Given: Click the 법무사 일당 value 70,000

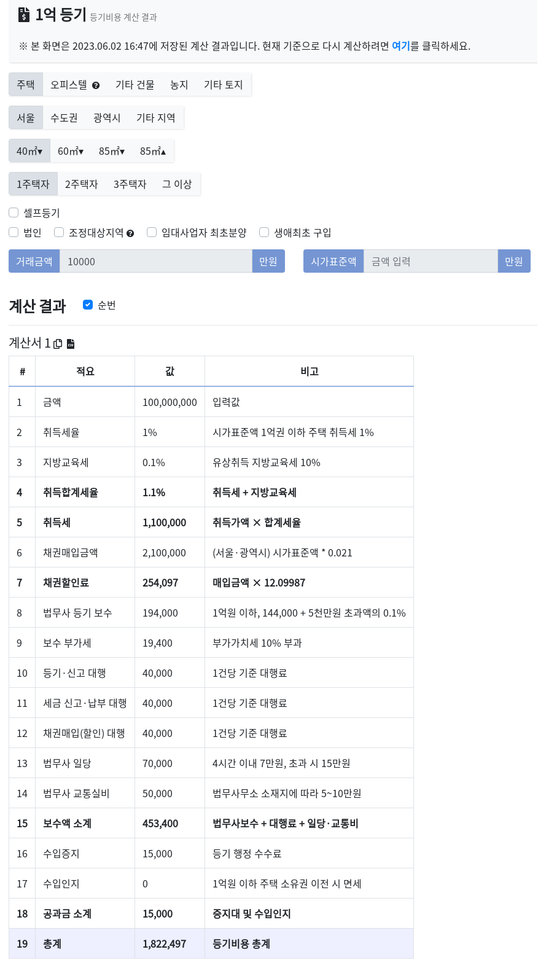Looking at the screenshot, I should (157, 763).
